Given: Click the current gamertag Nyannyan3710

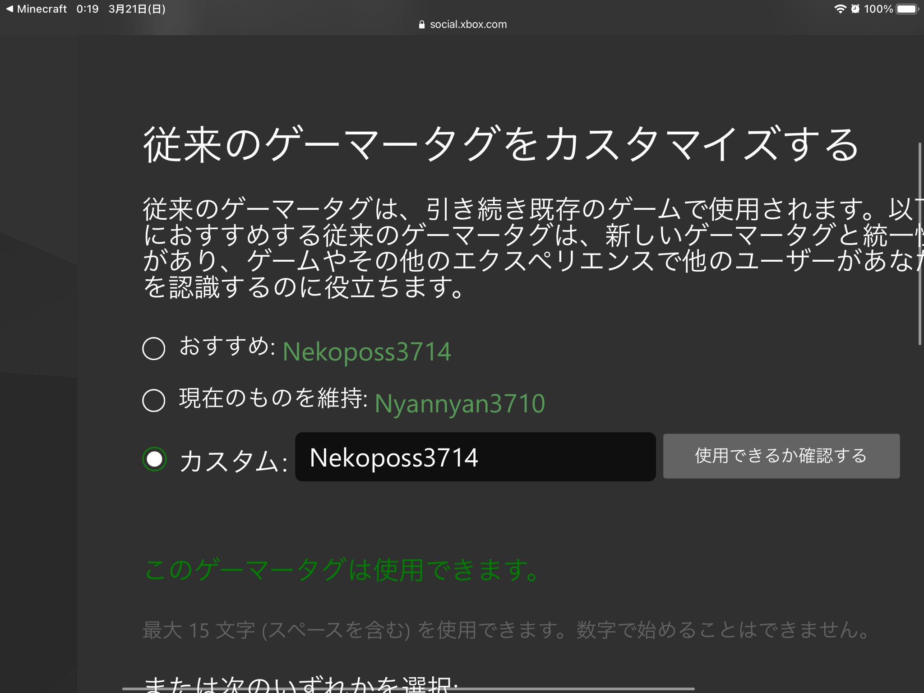Looking at the screenshot, I should [460, 403].
